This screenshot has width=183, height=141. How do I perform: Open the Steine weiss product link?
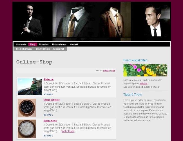pos(50,121)
